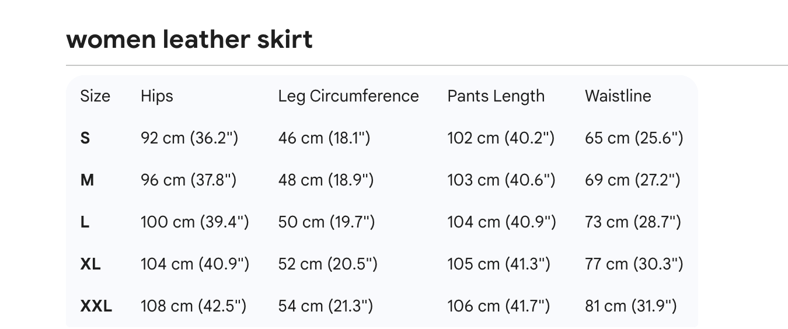Click the 'women leather skirt' heading
The image size is (788, 329).
189,40
